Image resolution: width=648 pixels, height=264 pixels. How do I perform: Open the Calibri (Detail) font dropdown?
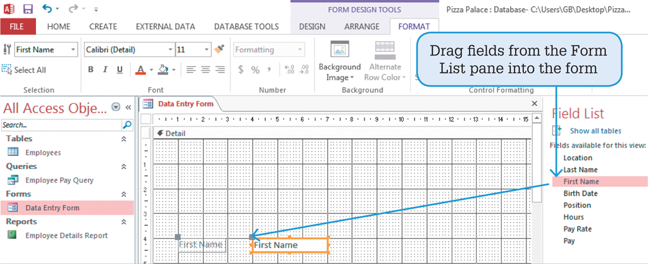click(171, 49)
